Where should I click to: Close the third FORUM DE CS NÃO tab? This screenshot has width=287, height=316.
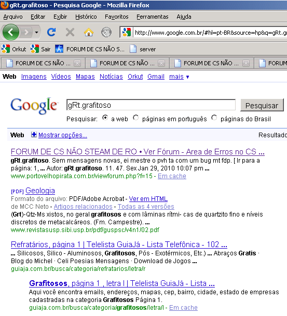246,63
